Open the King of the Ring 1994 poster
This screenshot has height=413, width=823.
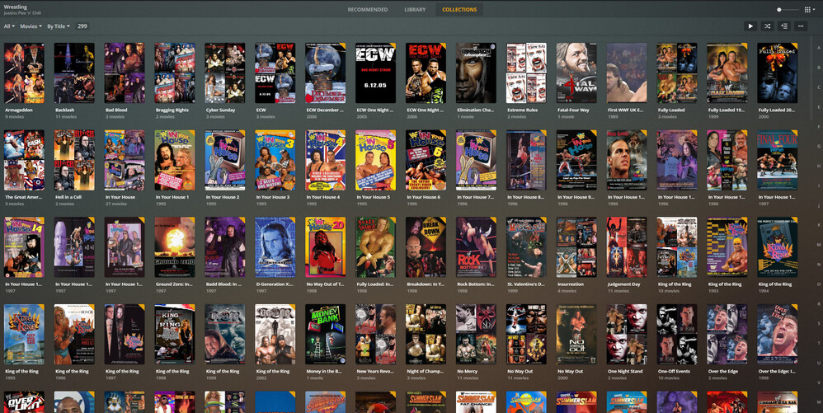click(x=778, y=247)
